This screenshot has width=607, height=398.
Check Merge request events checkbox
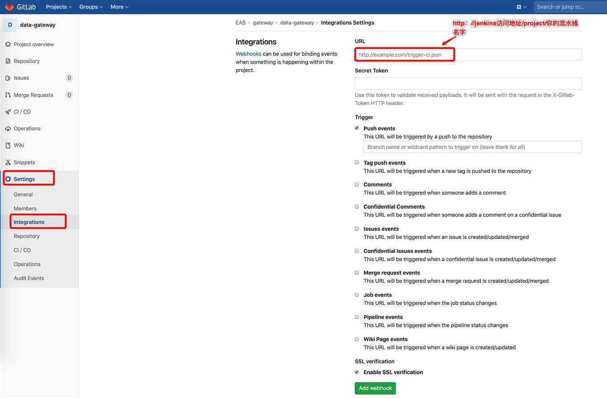click(357, 273)
